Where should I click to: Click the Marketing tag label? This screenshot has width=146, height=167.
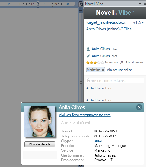click(94, 70)
